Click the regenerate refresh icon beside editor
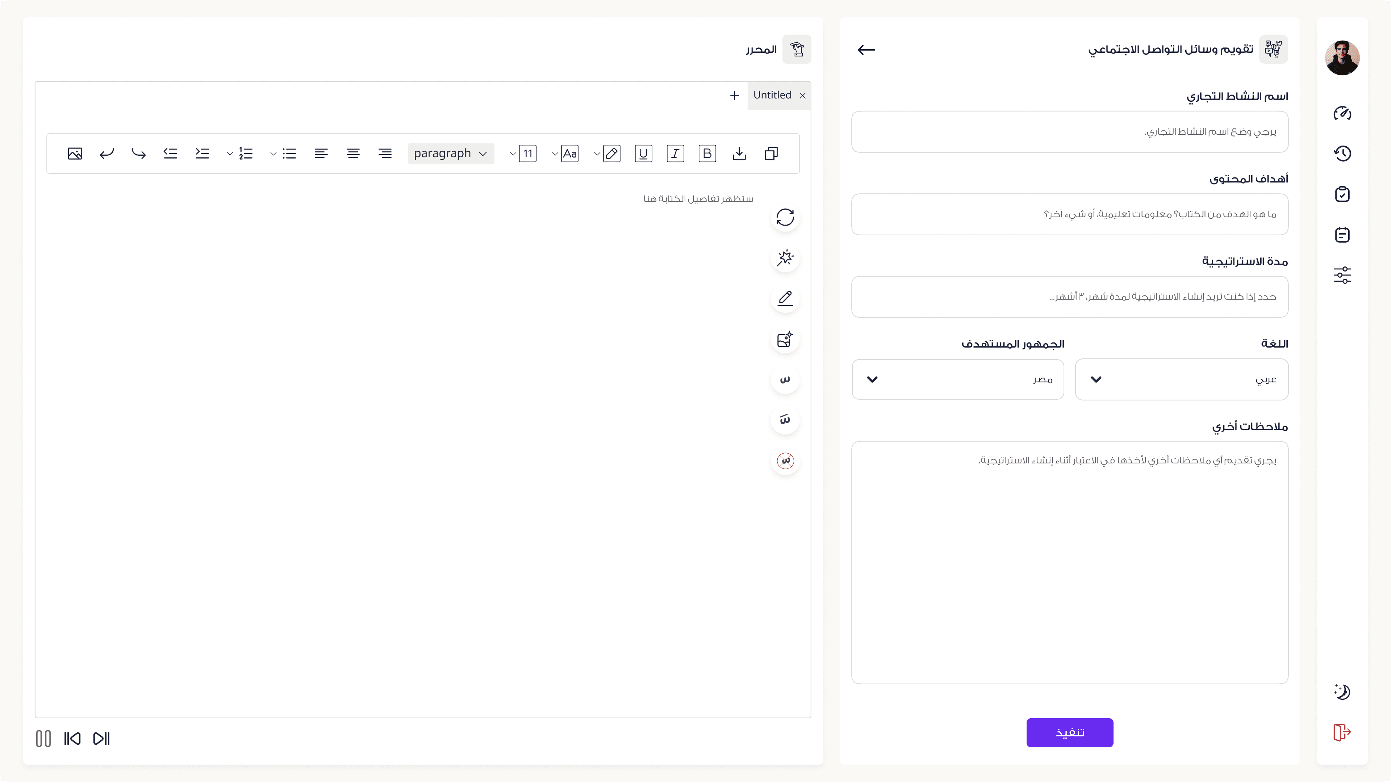1391x782 pixels. tap(785, 218)
